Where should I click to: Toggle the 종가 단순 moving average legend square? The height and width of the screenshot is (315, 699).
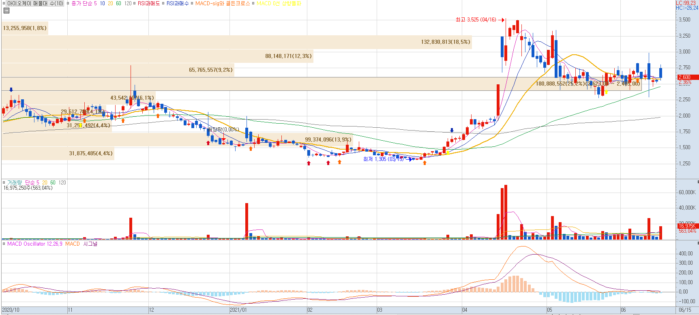click(68, 3)
